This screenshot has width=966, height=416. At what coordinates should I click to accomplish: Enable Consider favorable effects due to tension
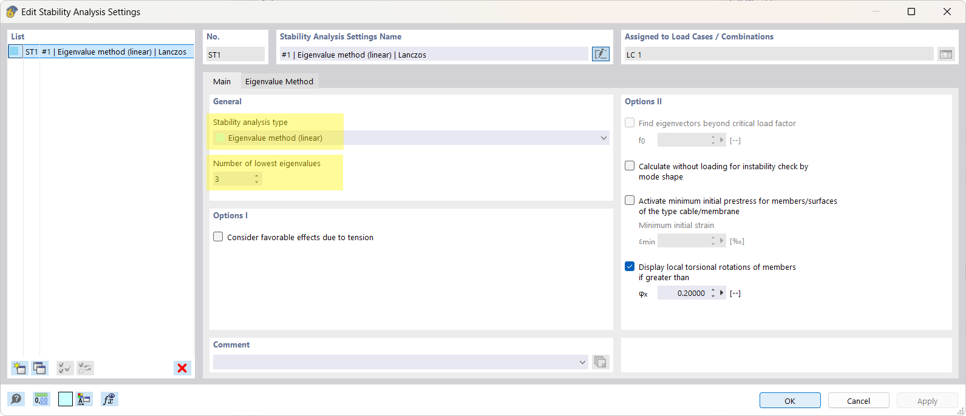[x=218, y=237]
